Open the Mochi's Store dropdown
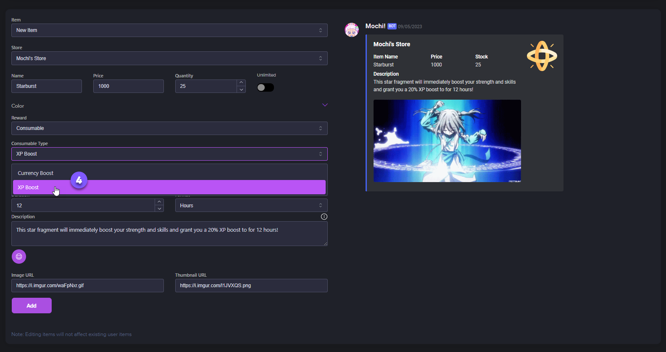 pos(169,58)
